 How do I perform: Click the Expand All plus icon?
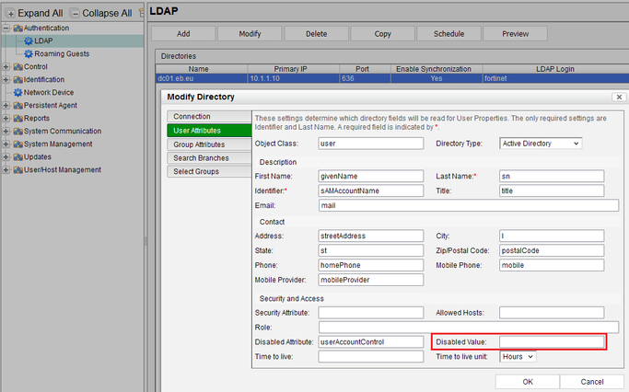(x=11, y=14)
